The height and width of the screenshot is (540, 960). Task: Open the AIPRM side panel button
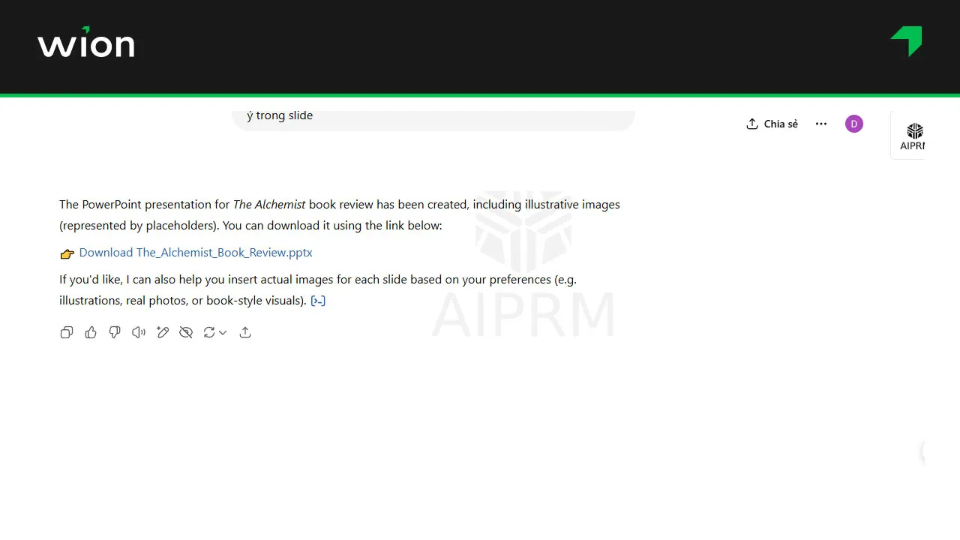click(x=911, y=136)
